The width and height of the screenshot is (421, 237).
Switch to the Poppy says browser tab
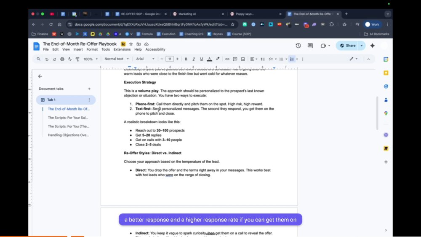pos(256,14)
